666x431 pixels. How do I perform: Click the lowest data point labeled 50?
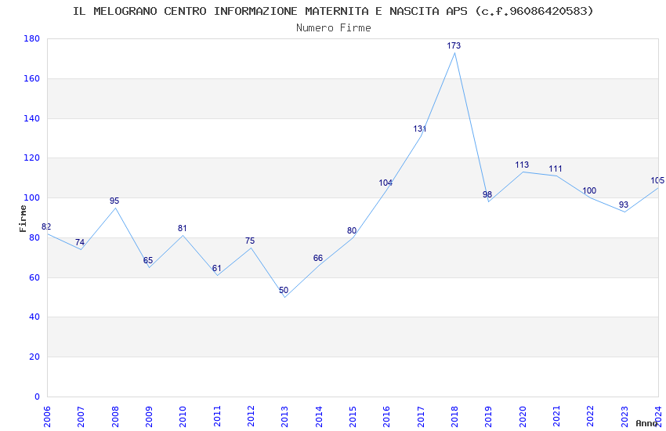pyautogui.click(x=284, y=297)
